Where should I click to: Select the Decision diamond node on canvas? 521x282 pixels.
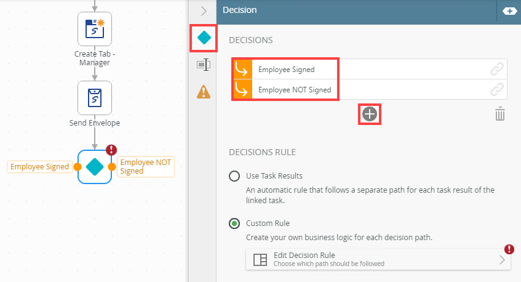pos(95,166)
